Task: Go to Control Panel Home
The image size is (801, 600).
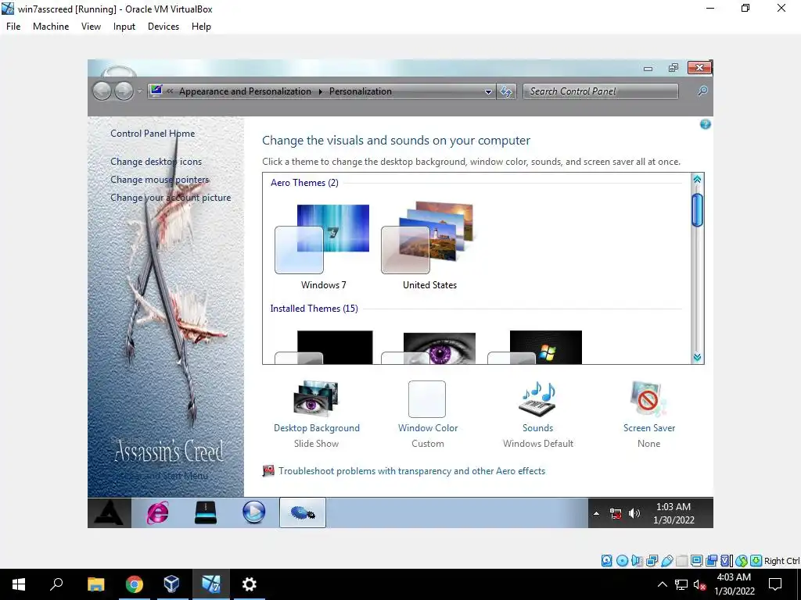Action: pyautogui.click(x=153, y=134)
